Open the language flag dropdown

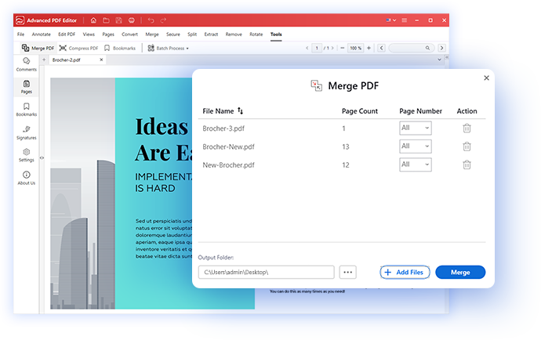(391, 20)
